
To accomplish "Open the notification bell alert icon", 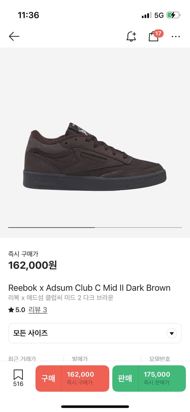I will (x=131, y=36).
